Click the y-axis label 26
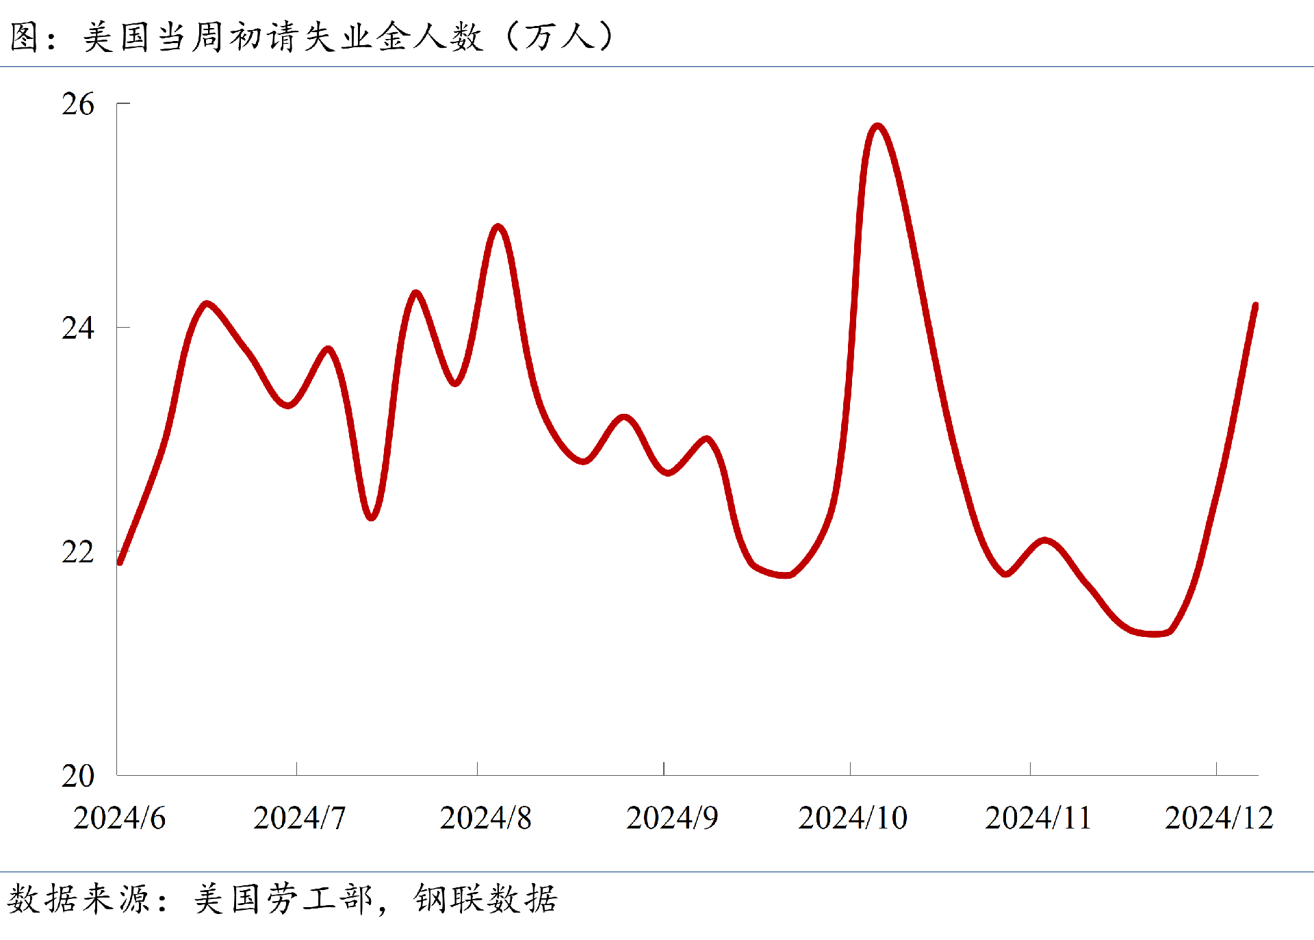Screen dimensions: 1314x940 77,105
